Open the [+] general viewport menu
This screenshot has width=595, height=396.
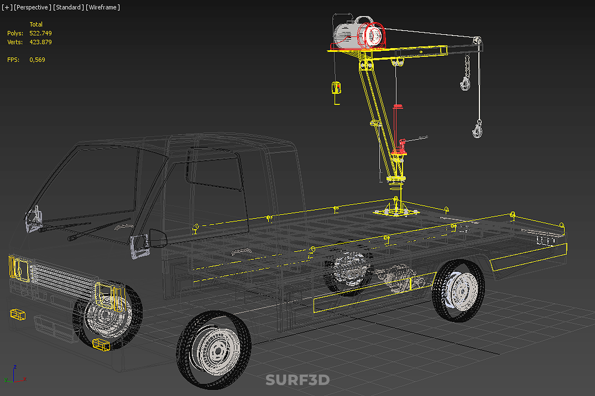7,7
